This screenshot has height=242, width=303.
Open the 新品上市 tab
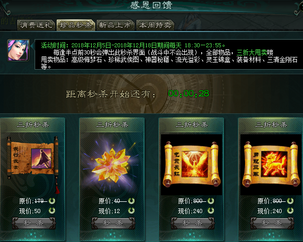(x=115, y=25)
